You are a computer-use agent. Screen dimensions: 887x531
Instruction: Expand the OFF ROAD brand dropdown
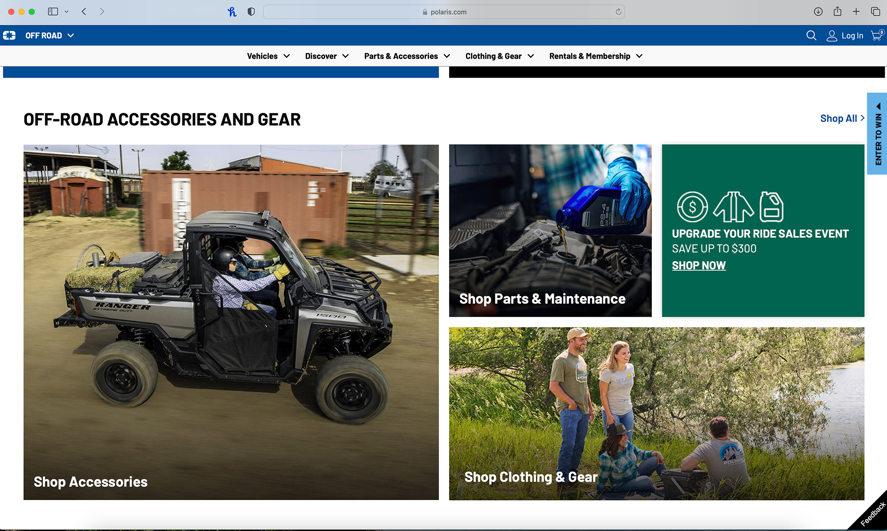click(x=49, y=36)
